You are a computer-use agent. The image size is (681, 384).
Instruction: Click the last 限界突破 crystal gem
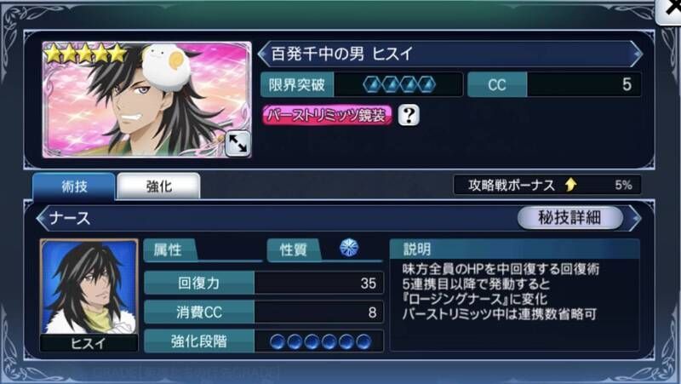pyautogui.click(x=426, y=84)
